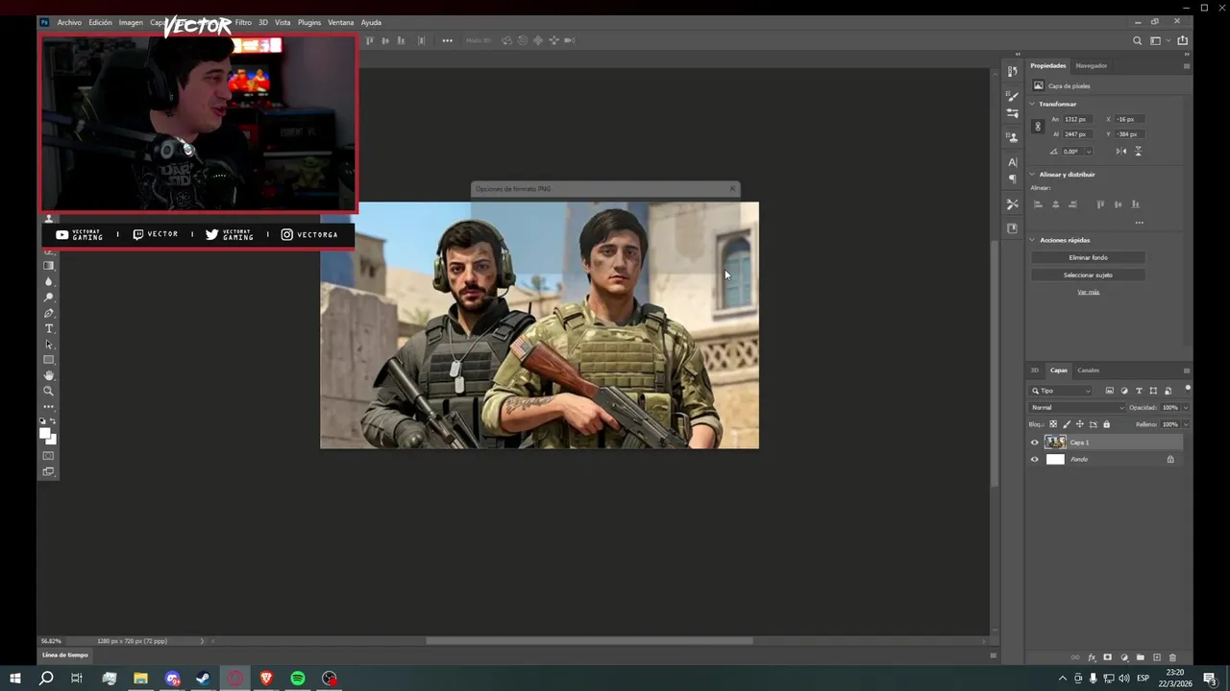Open the Tool Presets panel icon

point(1012,203)
